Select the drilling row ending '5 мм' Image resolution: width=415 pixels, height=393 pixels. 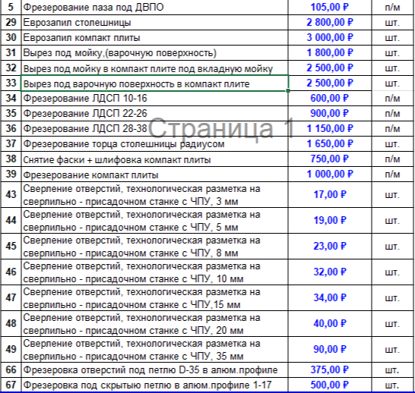click(x=154, y=220)
